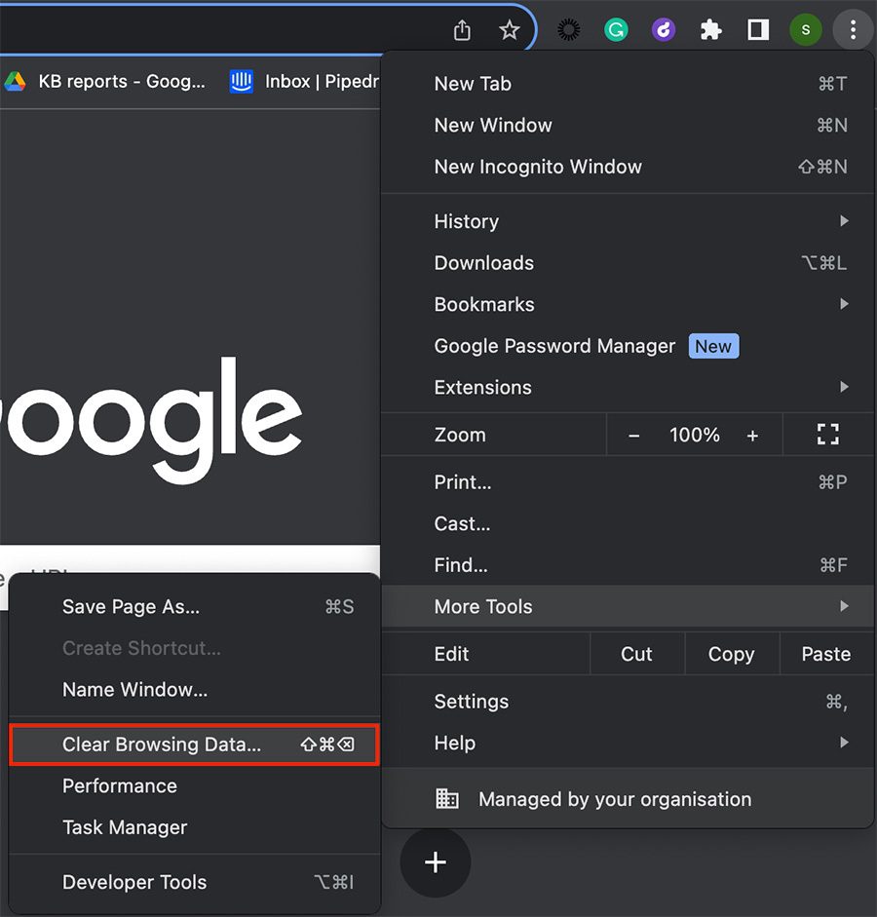Click the black sunburst extension icon

(x=568, y=30)
